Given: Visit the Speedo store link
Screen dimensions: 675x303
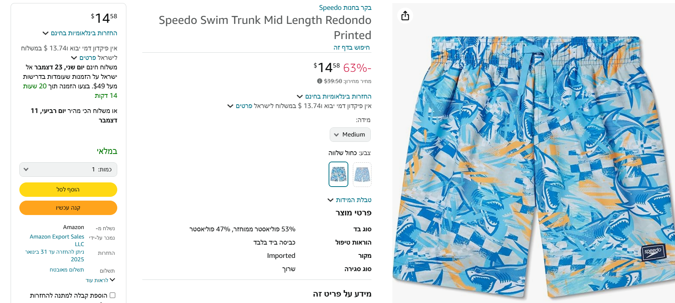Looking at the screenshot, I should 345,8.
